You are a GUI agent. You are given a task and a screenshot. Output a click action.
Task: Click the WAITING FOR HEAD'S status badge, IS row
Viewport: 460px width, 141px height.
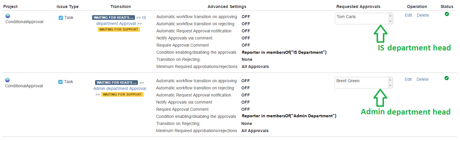point(114,18)
